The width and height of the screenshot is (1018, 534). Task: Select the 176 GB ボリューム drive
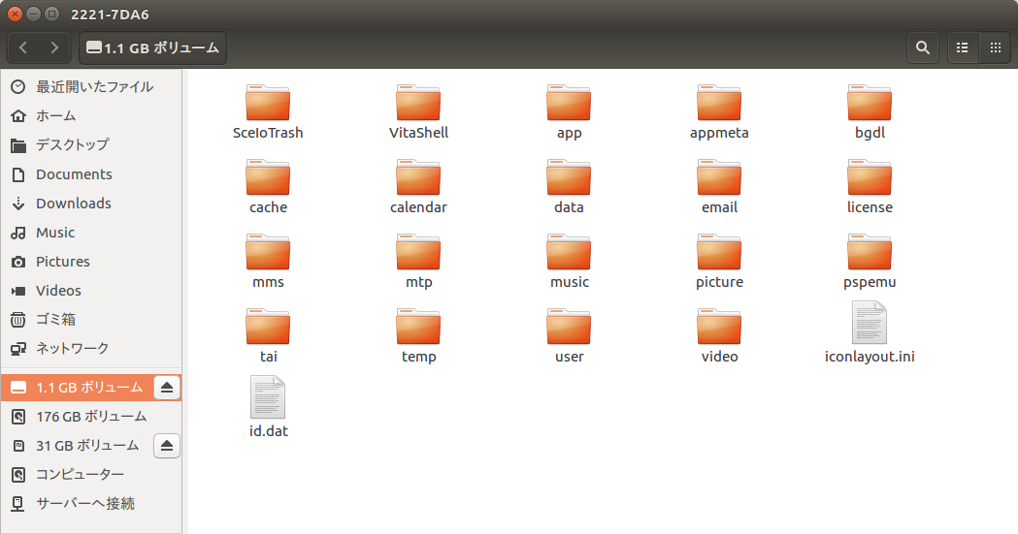pos(91,417)
